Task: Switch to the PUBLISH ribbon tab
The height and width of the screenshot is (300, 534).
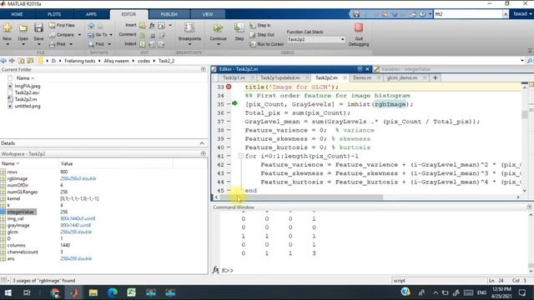Action: coord(169,14)
